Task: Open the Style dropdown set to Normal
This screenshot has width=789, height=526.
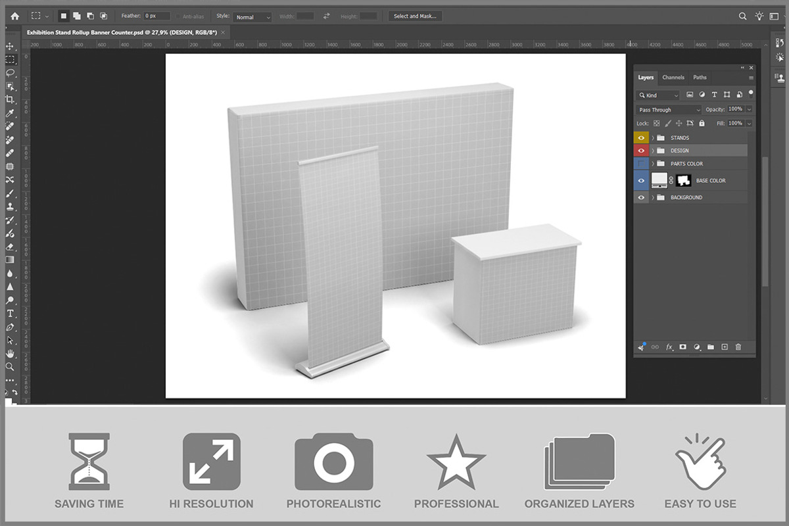Action: pos(252,16)
